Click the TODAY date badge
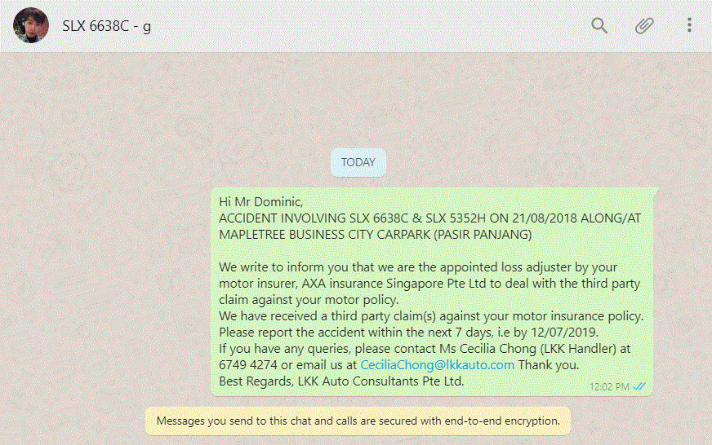 (x=358, y=162)
